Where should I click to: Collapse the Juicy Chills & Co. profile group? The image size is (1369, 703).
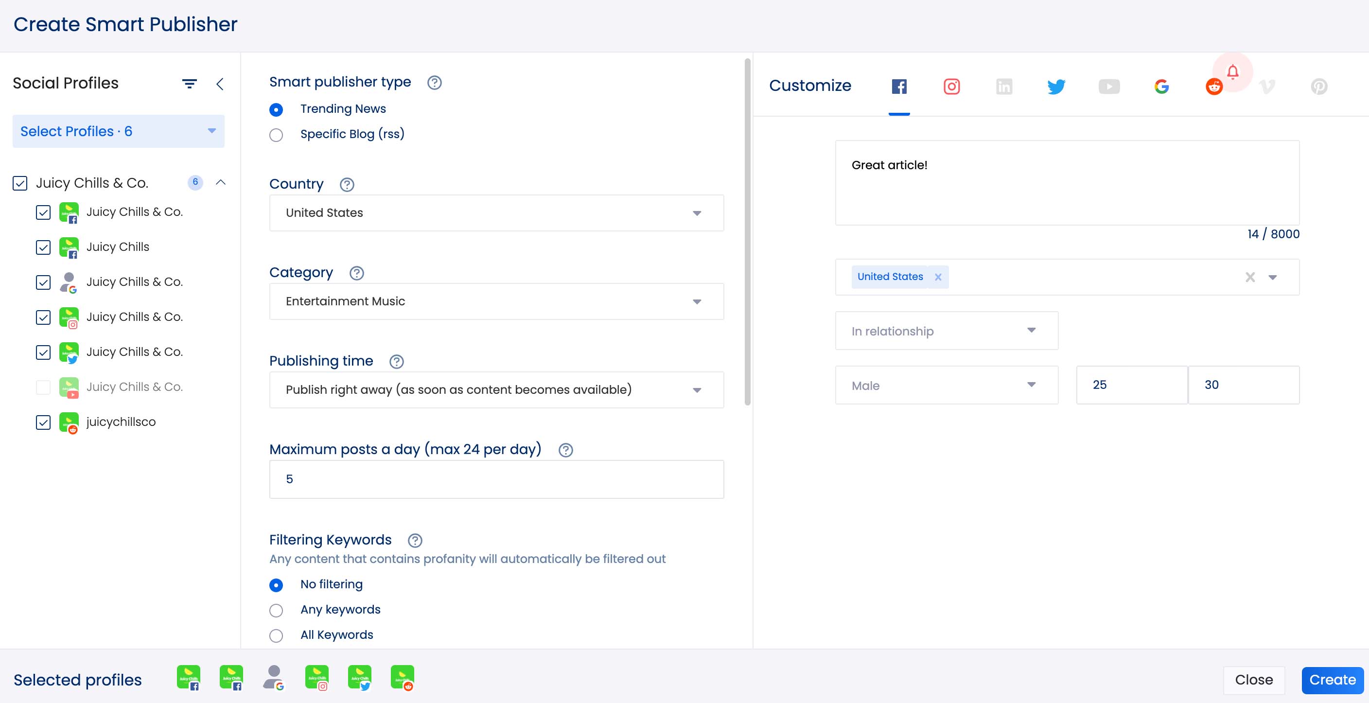pos(221,182)
